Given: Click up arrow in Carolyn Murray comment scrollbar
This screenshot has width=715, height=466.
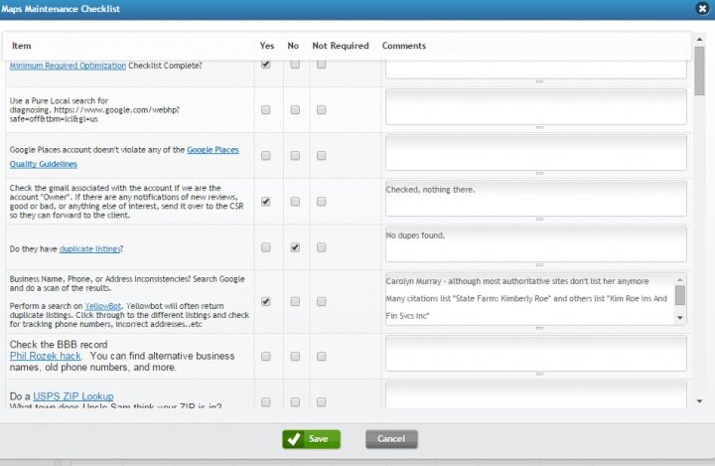Looking at the screenshot, I should coord(680,279).
